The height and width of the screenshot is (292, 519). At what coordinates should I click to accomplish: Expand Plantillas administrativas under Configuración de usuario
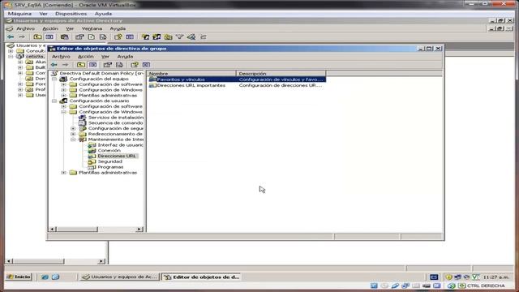(63, 173)
